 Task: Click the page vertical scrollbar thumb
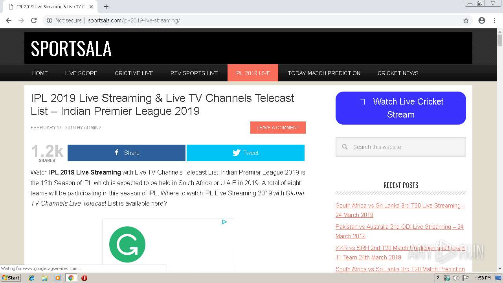coord(500,40)
